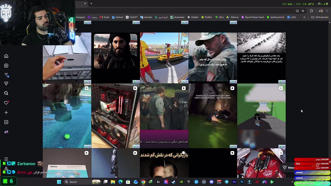The height and width of the screenshot is (186, 331).
Task: Open Steam from the taskbar
Action: click(x=174, y=182)
